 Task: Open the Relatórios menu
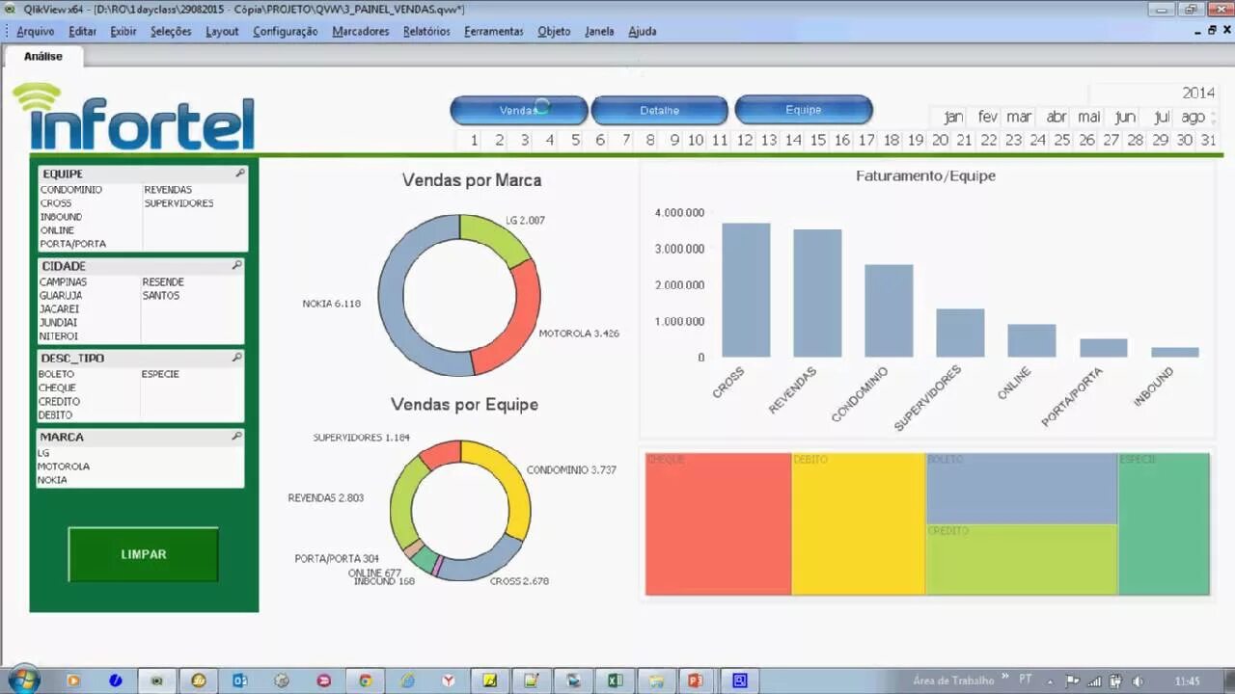pos(426,31)
